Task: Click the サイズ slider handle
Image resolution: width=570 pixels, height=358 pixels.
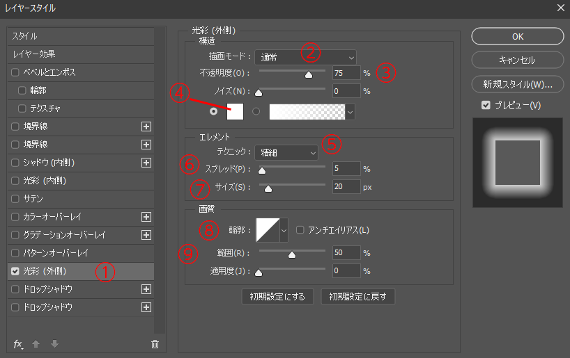Action: (x=268, y=188)
